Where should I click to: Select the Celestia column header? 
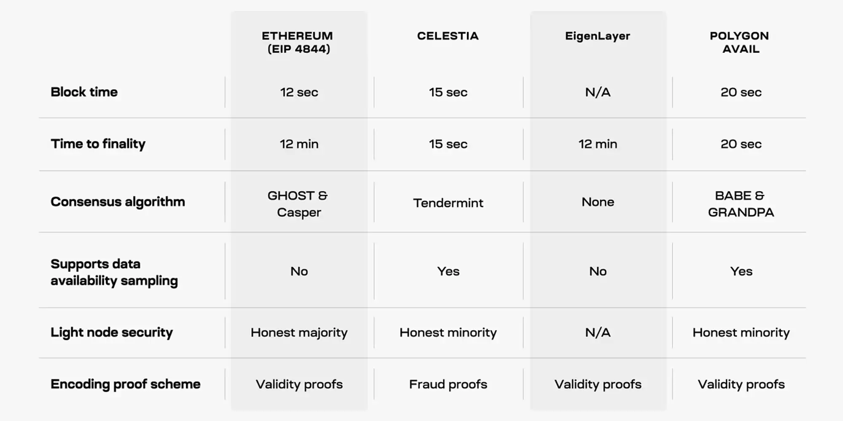click(448, 36)
